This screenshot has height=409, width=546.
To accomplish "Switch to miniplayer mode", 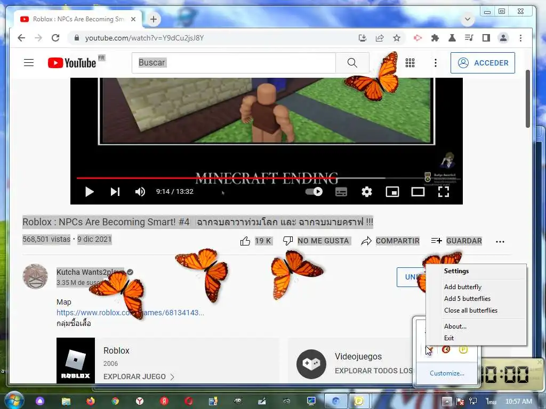I will tap(392, 192).
